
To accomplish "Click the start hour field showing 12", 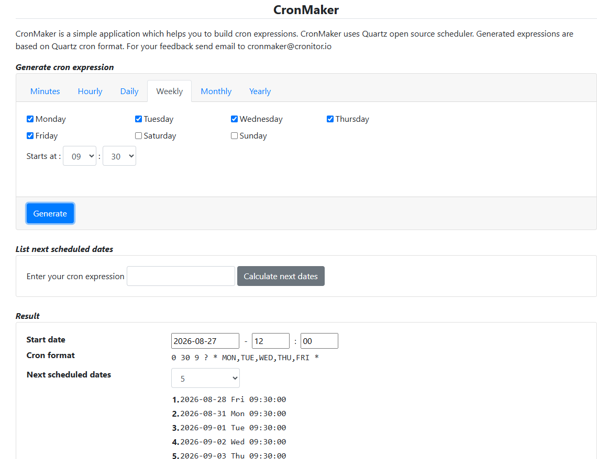I will (x=271, y=341).
